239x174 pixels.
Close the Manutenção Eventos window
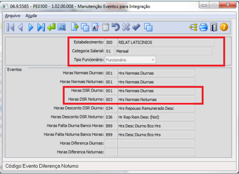click(x=228, y=5)
